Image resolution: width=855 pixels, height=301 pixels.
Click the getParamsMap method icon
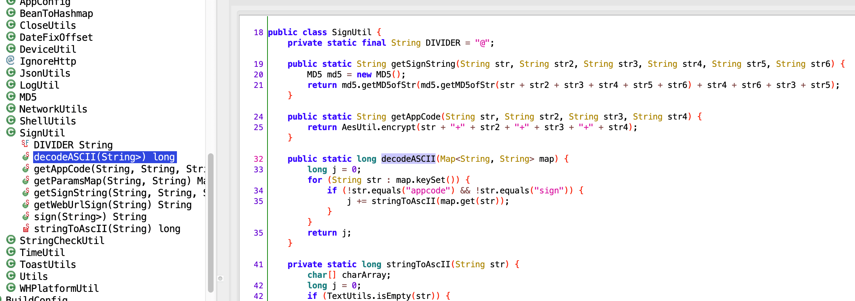26,180
